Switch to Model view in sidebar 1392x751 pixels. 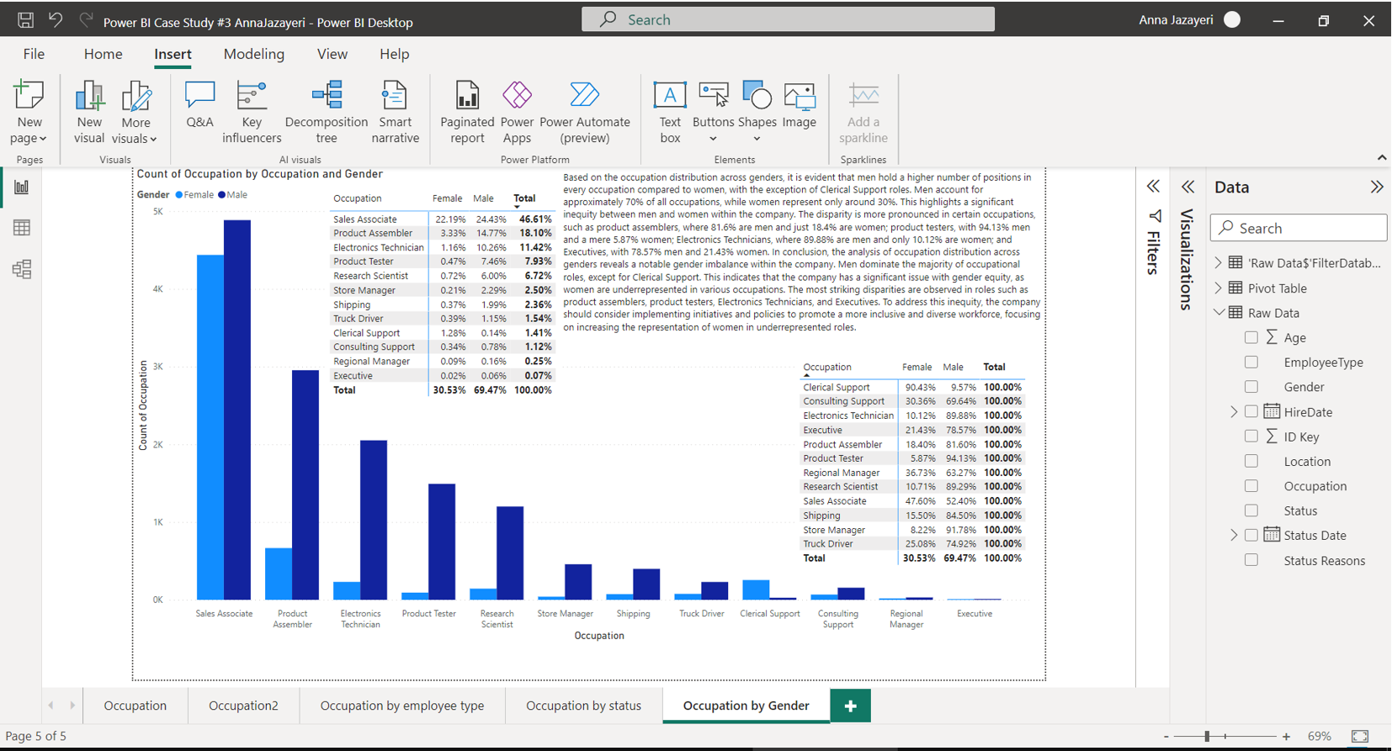coord(22,269)
